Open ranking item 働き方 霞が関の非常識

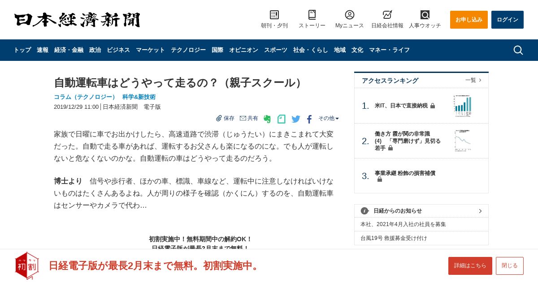[408, 141]
